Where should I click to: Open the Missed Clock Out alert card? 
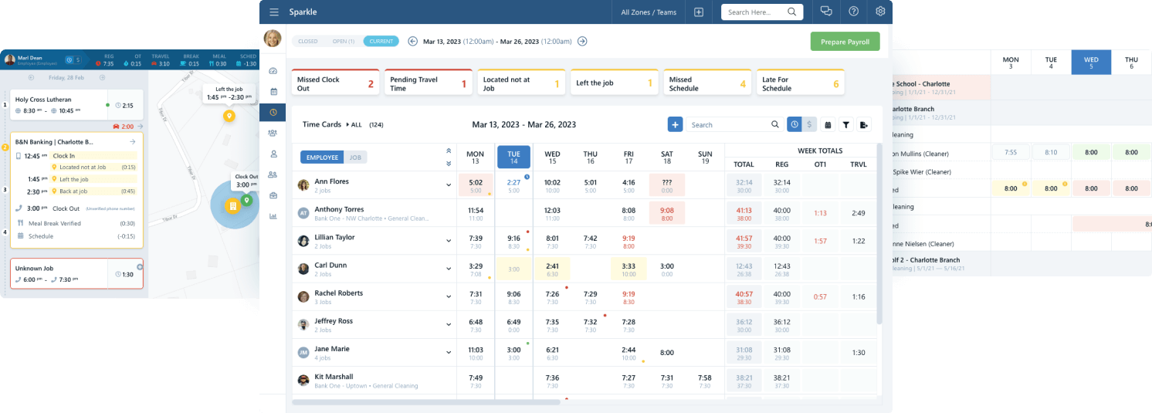[x=336, y=83]
